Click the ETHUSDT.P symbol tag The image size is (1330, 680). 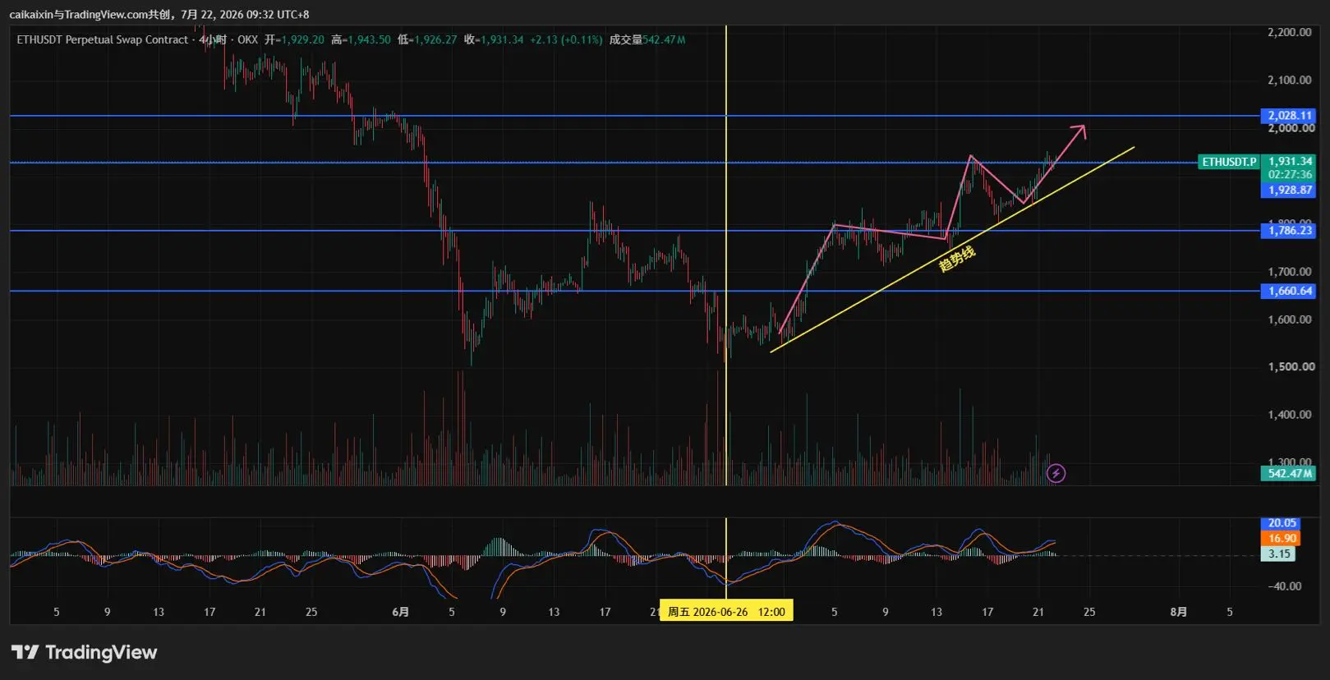(1229, 162)
